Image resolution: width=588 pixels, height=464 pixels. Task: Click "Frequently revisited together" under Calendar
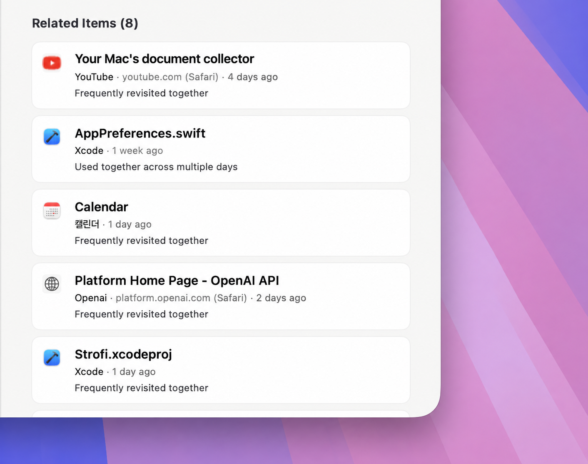tap(142, 241)
